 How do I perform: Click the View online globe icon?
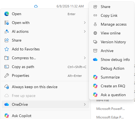pyautogui.click(x=95, y=33)
